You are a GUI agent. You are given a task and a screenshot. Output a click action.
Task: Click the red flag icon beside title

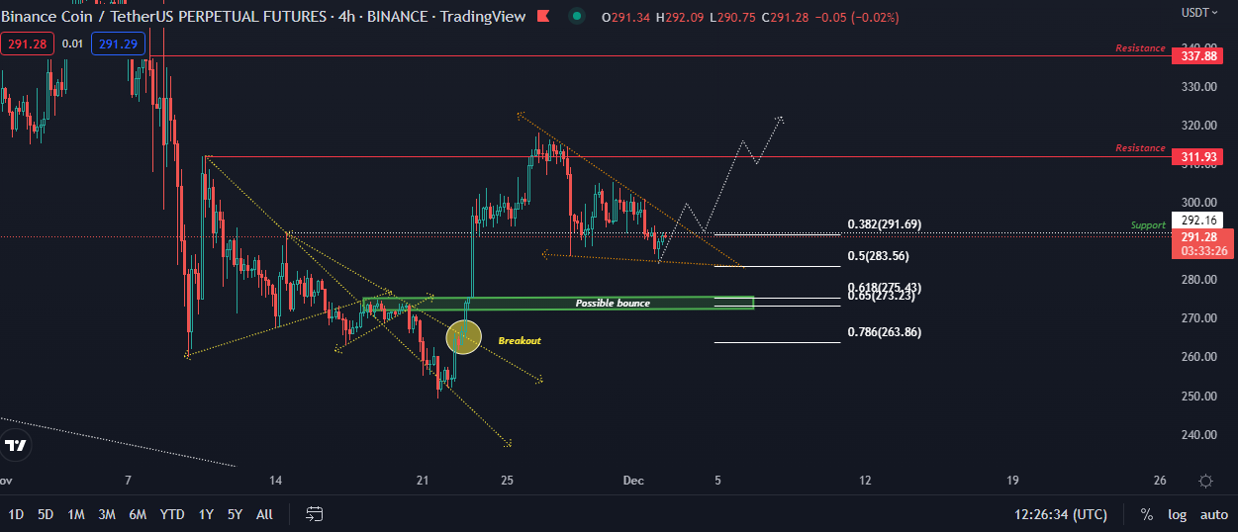click(542, 16)
